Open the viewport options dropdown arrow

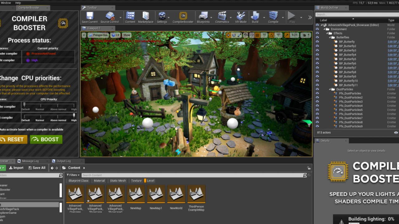[x=84, y=35]
